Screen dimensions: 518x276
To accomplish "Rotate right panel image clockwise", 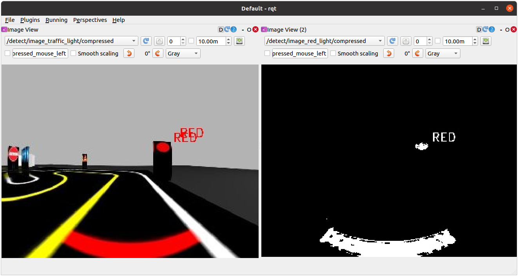I will (417, 54).
